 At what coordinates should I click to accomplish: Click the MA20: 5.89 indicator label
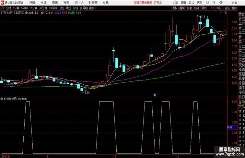(61, 13)
